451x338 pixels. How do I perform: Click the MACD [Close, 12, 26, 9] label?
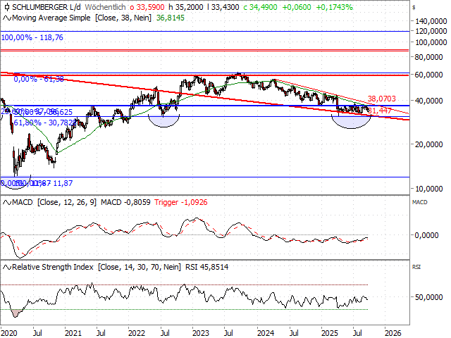click(54, 202)
